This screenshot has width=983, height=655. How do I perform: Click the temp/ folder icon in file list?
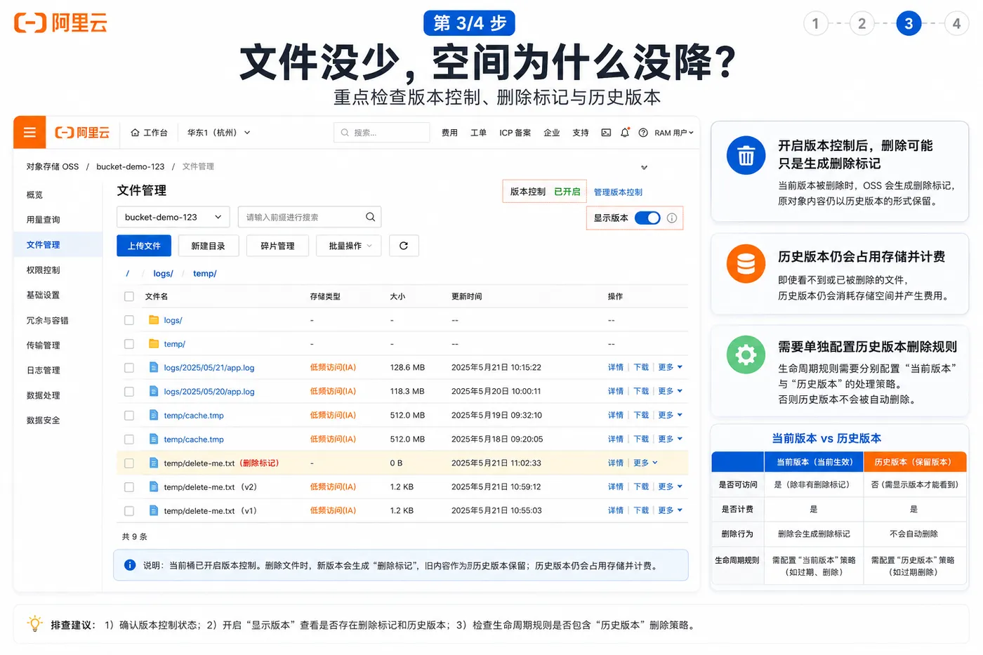pos(154,344)
